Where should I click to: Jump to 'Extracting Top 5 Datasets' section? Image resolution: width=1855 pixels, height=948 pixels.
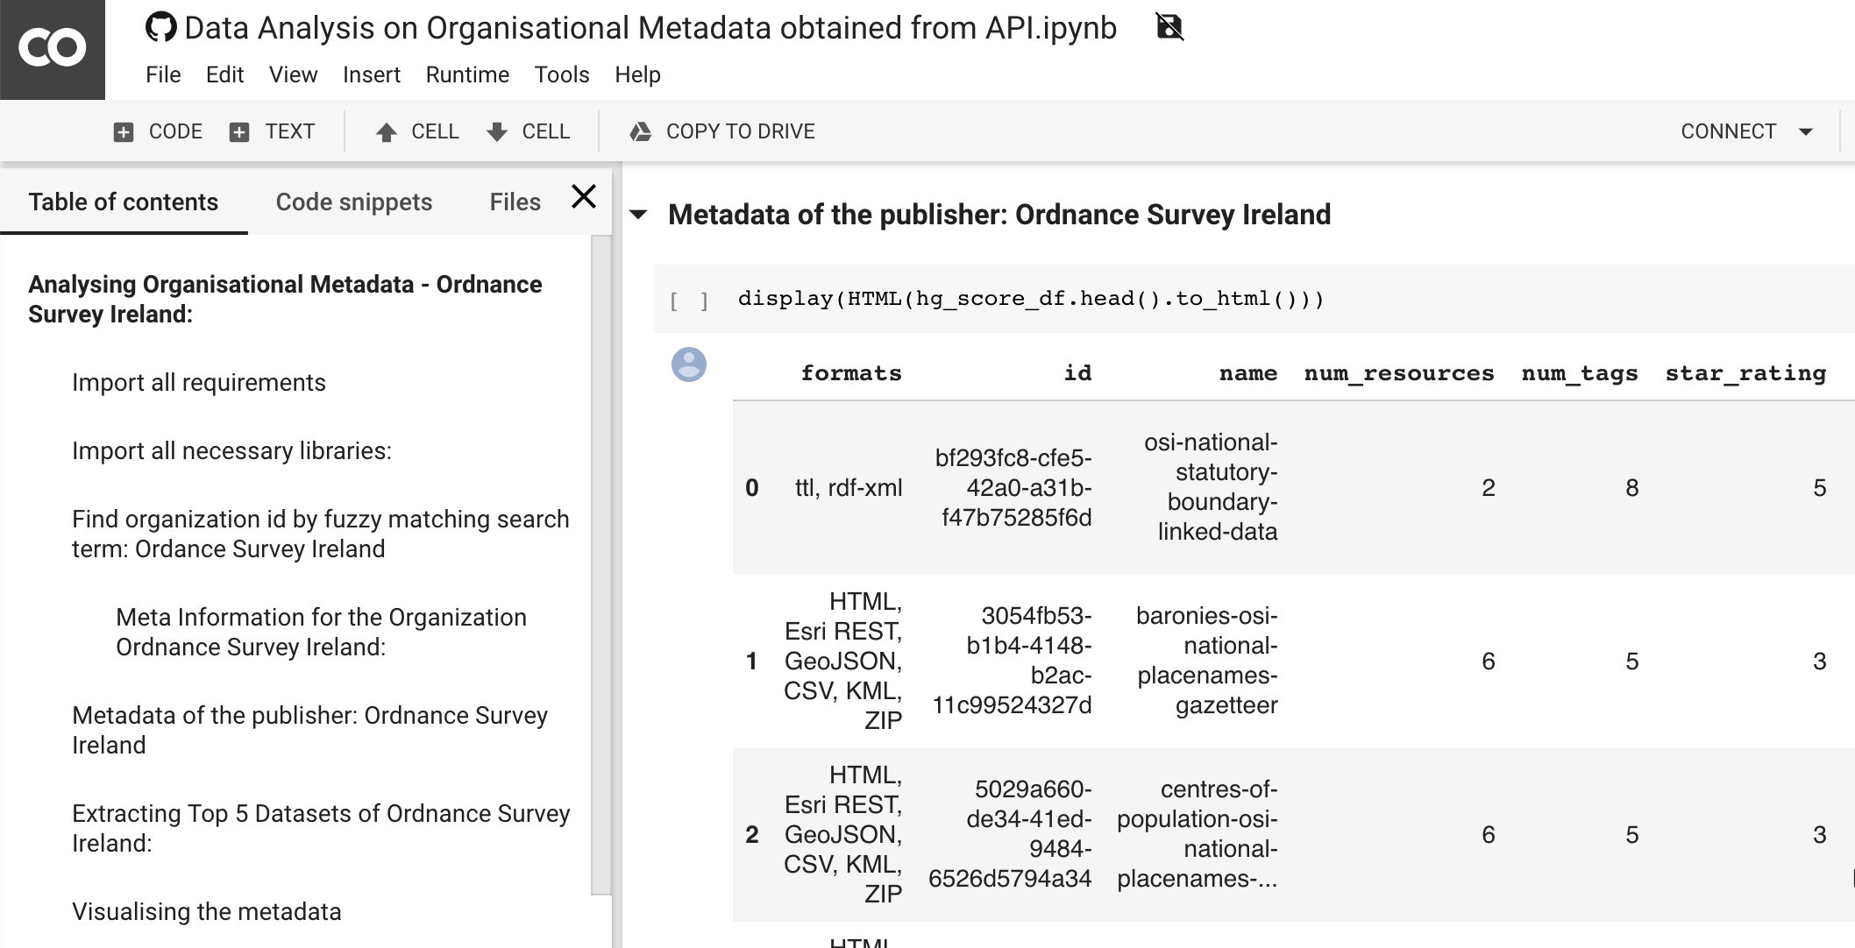click(321, 828)
